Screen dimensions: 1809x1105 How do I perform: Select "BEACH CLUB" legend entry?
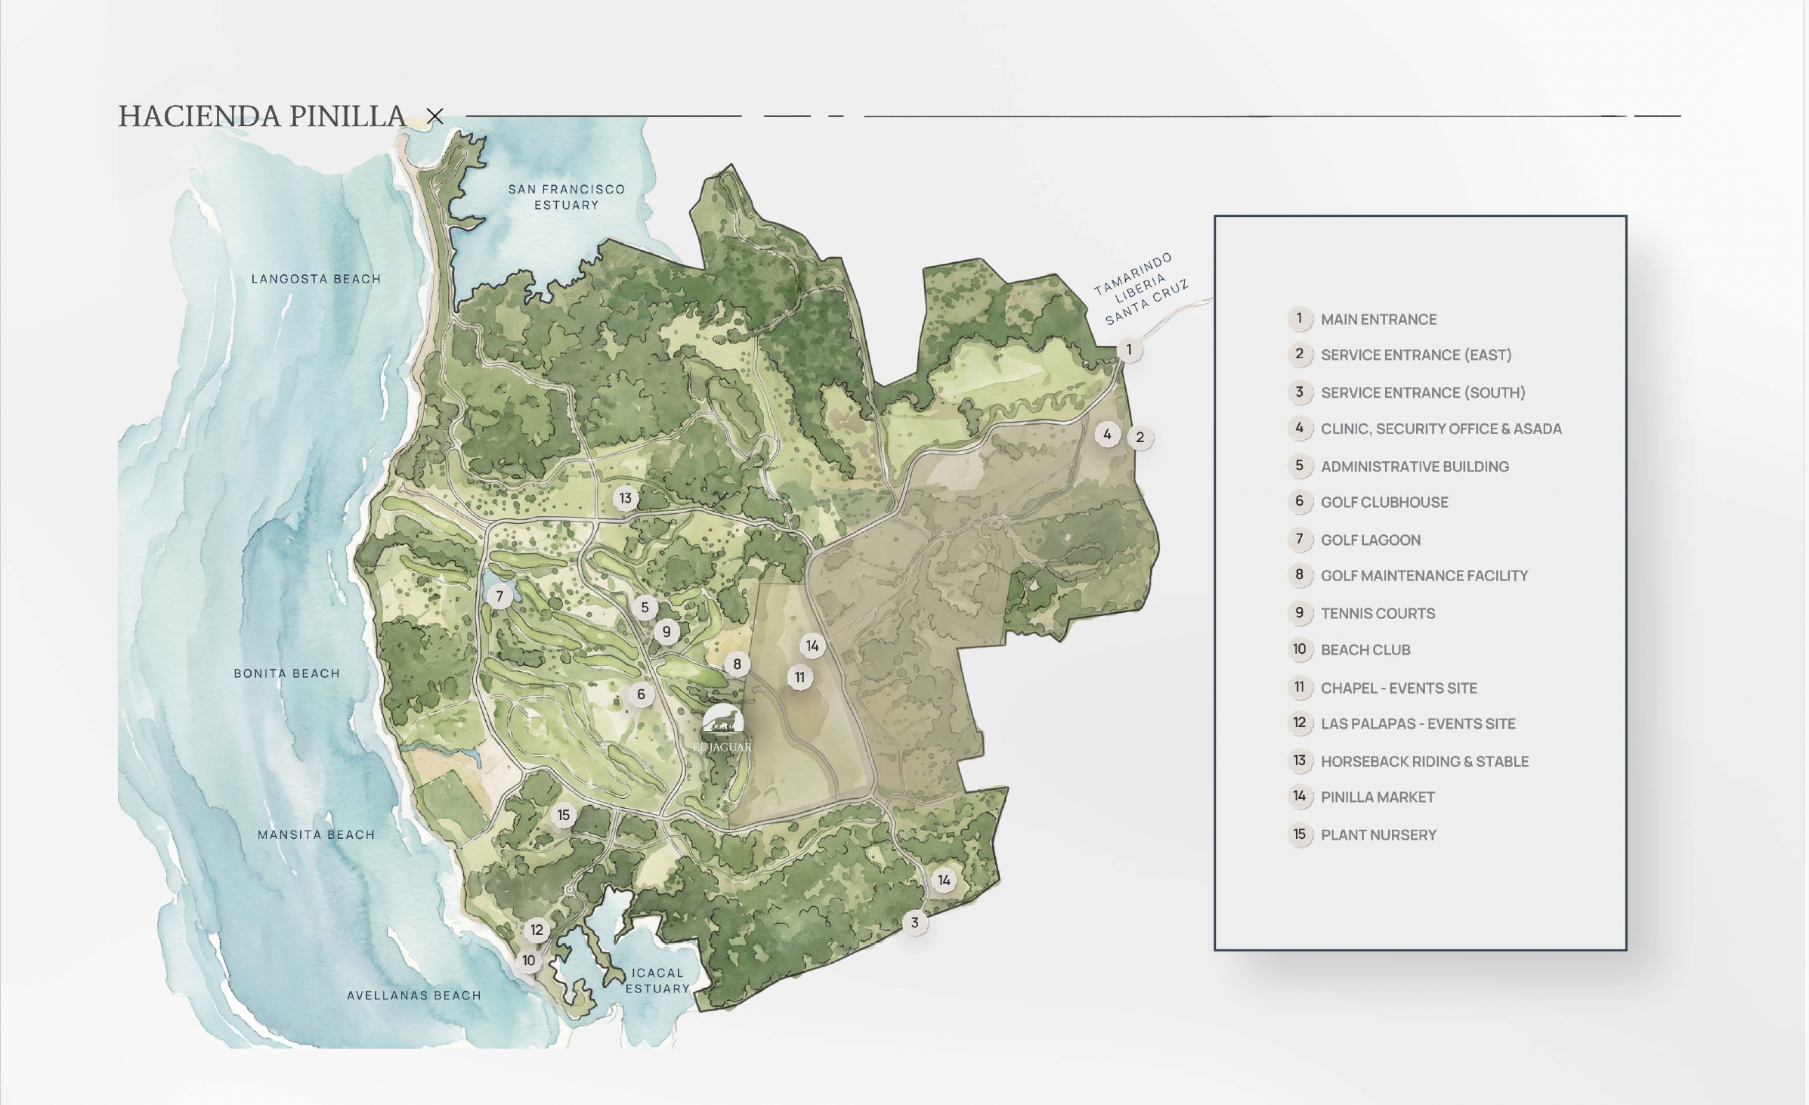[x=1365, y=650]
